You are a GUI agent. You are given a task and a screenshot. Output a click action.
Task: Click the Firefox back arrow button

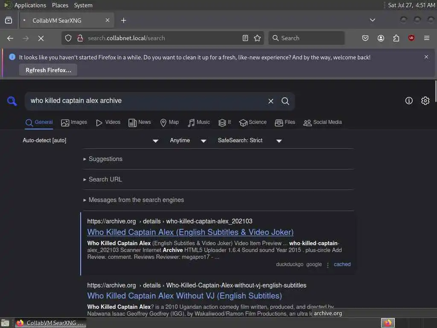10,38
